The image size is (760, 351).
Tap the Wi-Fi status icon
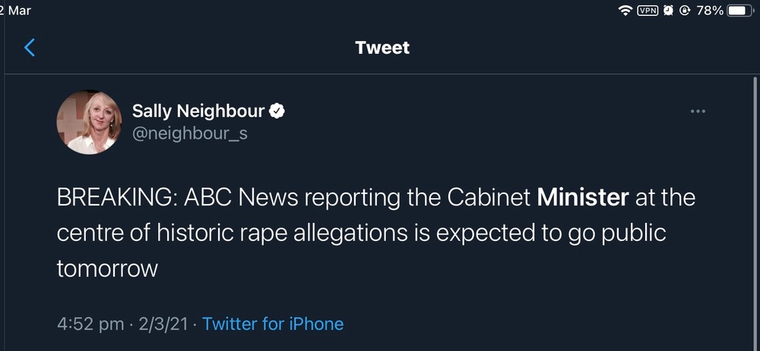(x=625, y=11)
